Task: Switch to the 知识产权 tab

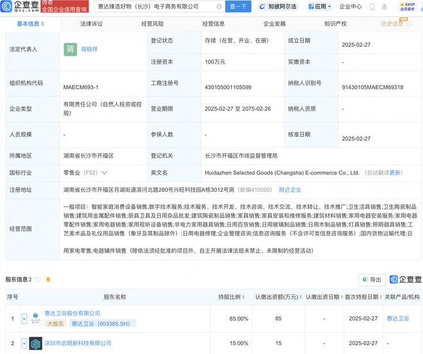Action: 335,24
